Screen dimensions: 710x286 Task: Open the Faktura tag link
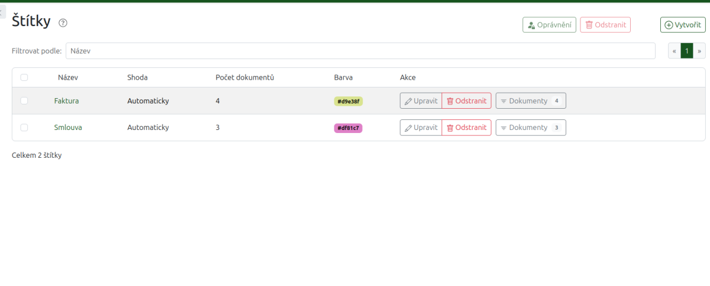coord(66,101)
